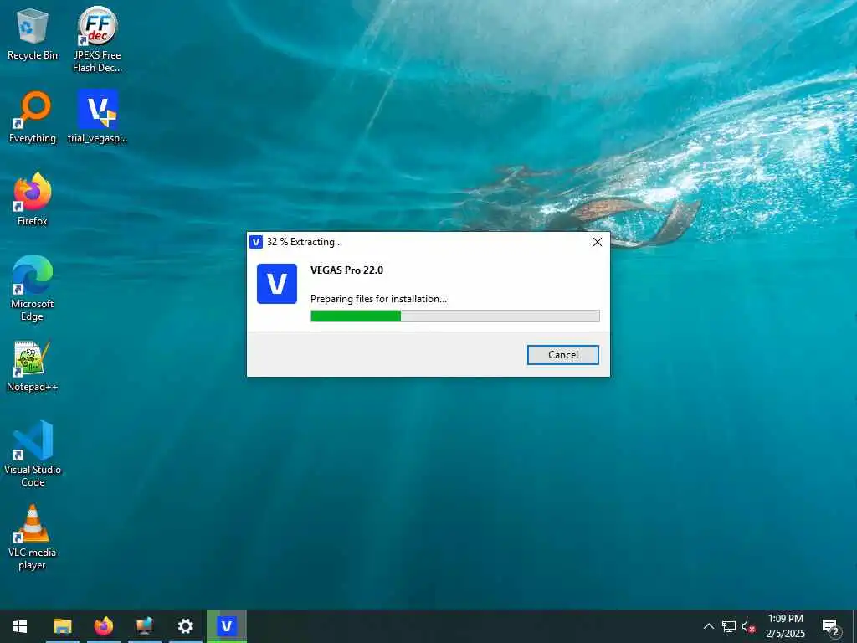Click the extraction progress bar

454,316
